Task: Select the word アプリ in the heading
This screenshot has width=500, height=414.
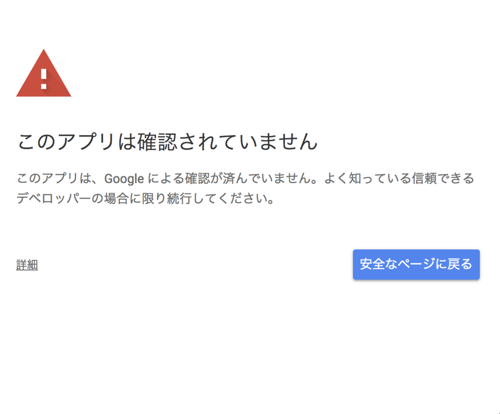Action: (x=86, y=141)
